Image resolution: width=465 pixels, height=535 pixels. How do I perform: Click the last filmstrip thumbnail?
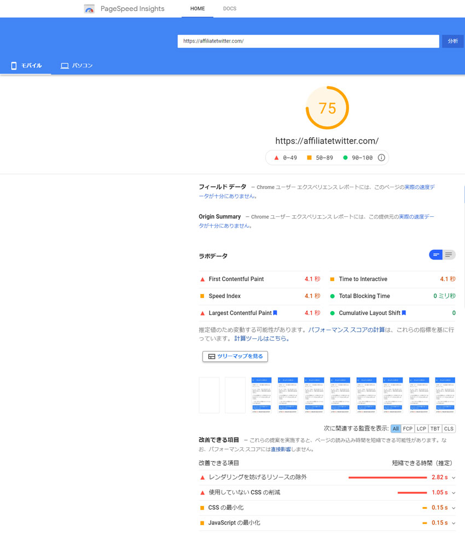pyautogui.click(x=445, y=395)
